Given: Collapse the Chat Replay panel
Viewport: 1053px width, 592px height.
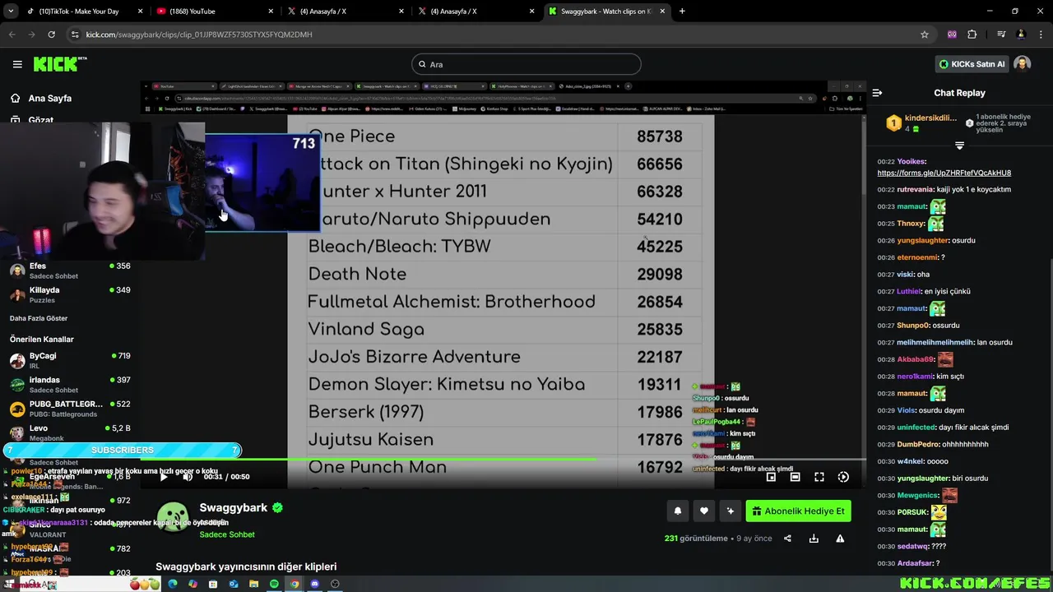Looking at the screenshot, I should 877,93.
